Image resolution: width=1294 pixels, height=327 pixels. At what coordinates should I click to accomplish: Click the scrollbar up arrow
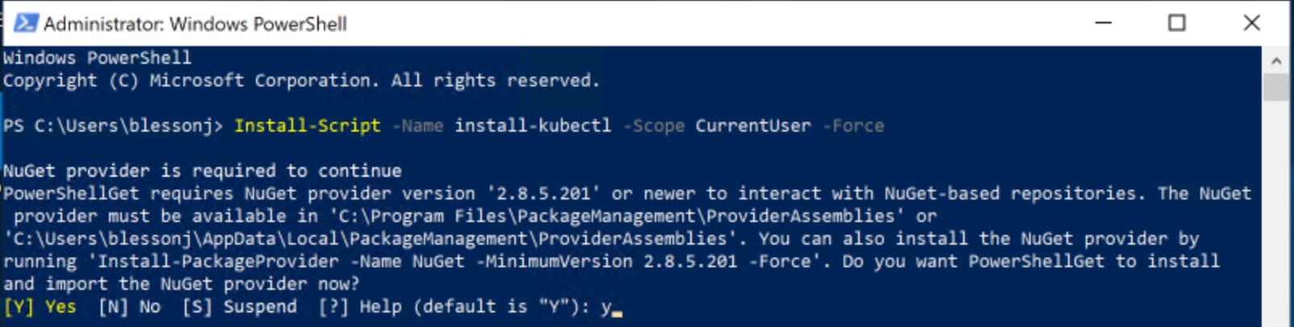[1276, 61]
